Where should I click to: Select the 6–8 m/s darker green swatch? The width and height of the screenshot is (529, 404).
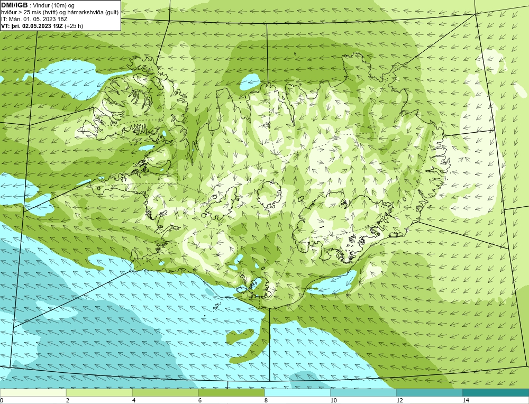232,393
